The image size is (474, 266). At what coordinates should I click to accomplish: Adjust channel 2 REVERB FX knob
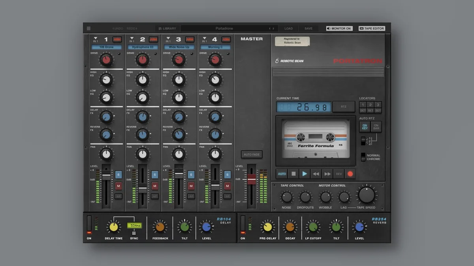tap(143, 135)
